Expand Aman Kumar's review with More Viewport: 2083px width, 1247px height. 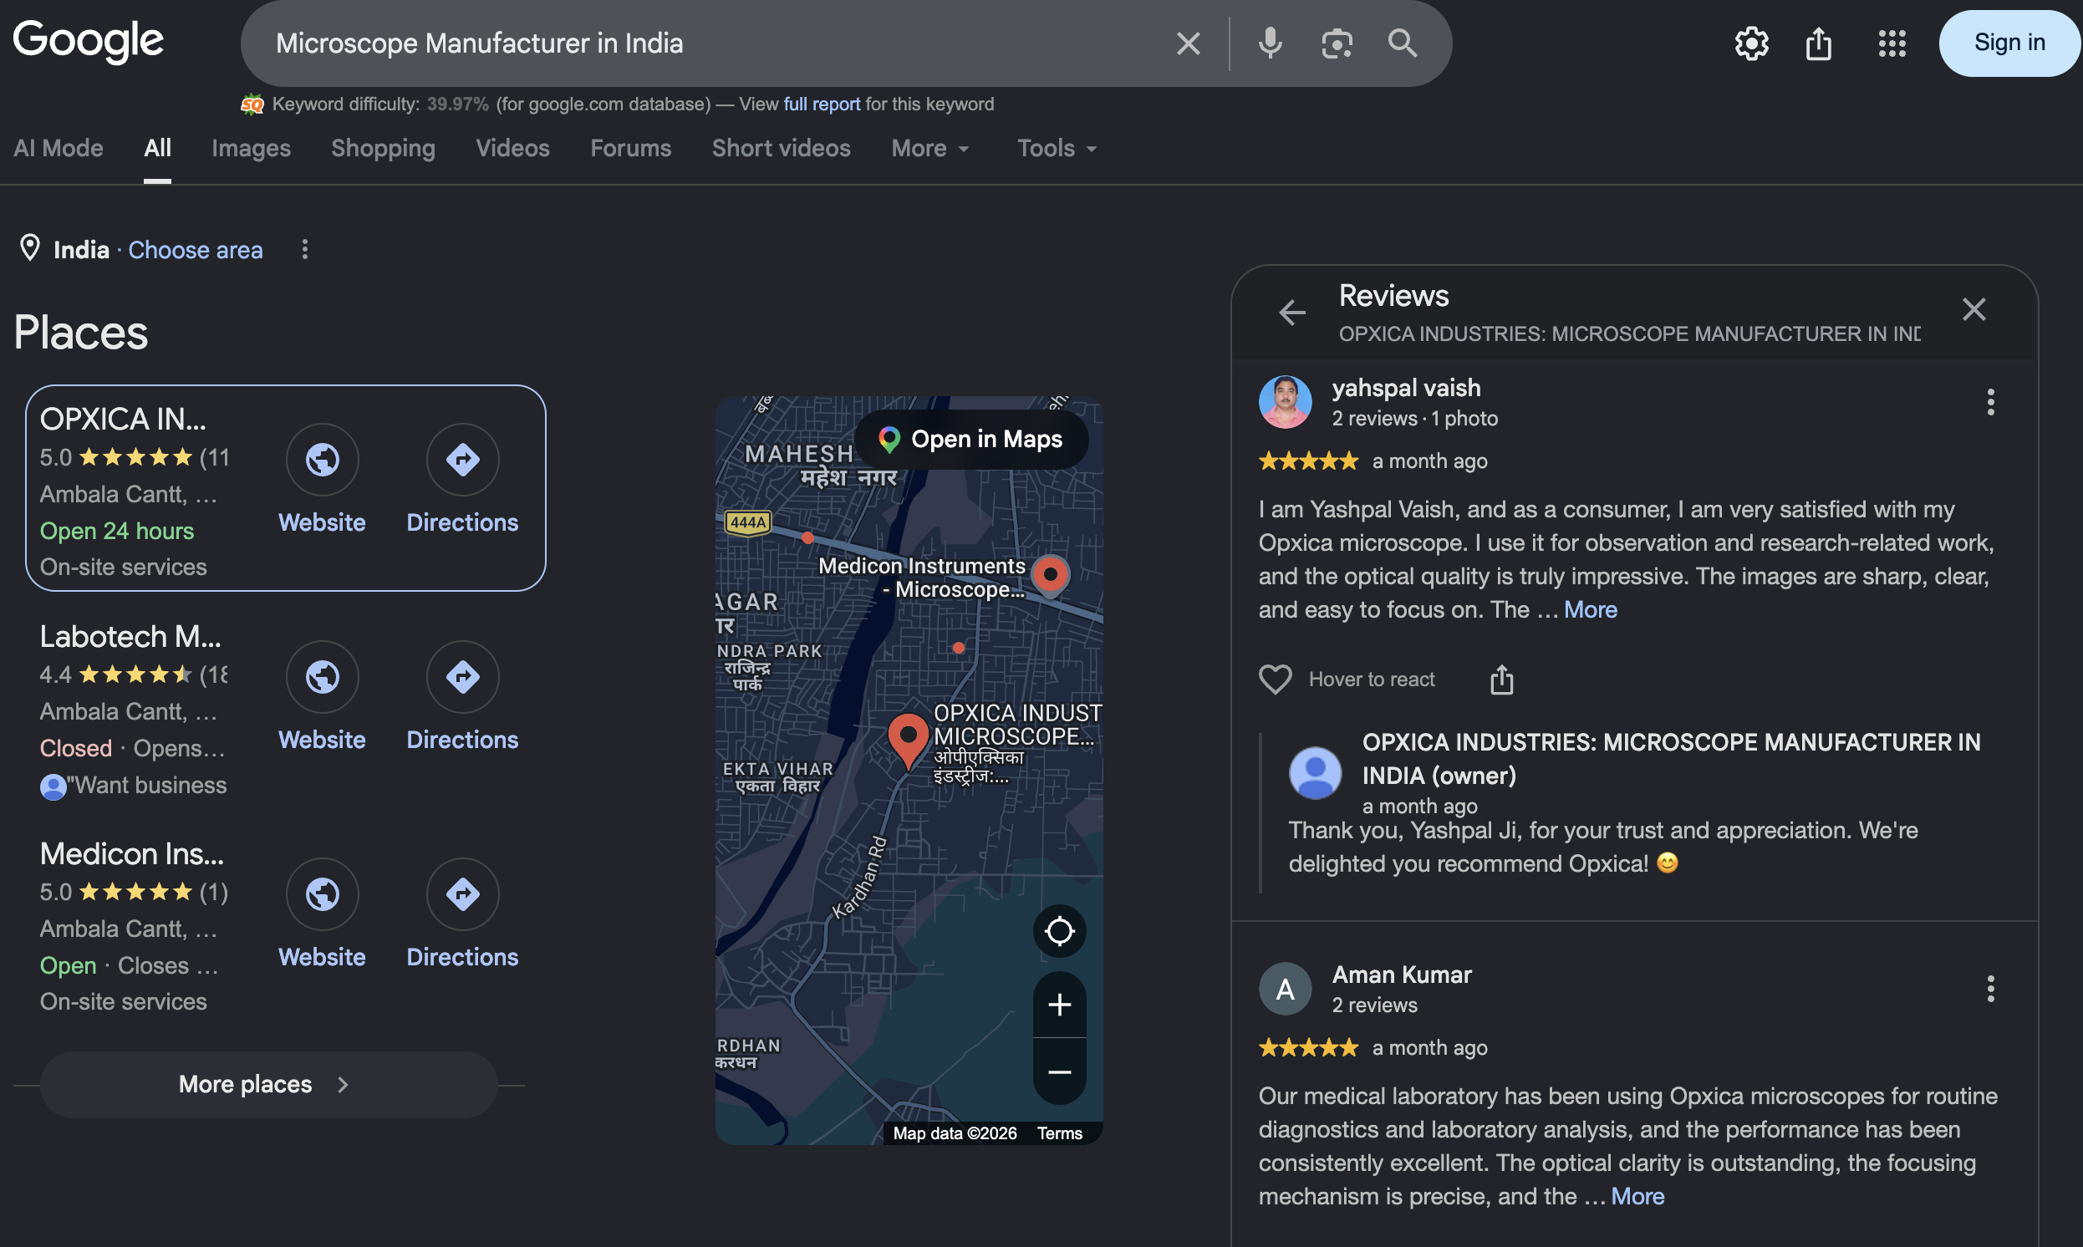tap(1637, 1196)
